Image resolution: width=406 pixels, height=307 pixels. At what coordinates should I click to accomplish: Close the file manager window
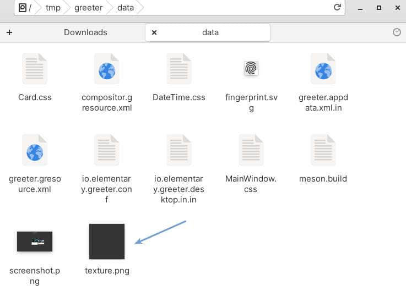coord(397,8)
